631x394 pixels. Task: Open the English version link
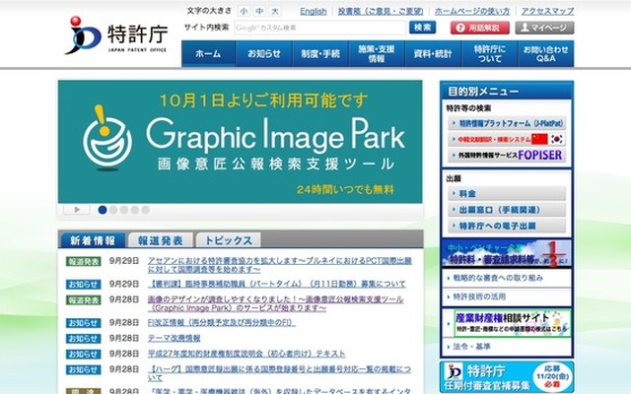(314, 11)
